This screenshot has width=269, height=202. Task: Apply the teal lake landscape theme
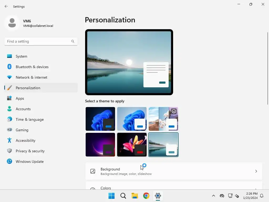tap(163, 145)
